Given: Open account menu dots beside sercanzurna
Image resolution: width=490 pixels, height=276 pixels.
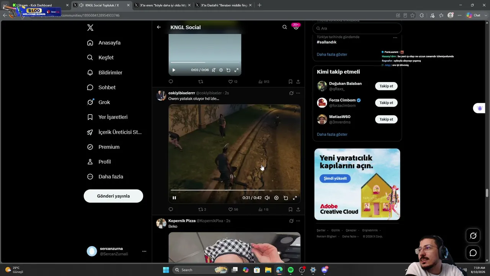Looking at the screenshot, I should point(144,251).
